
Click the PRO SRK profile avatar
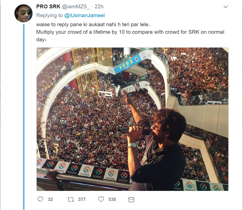(x=23, y=13)
